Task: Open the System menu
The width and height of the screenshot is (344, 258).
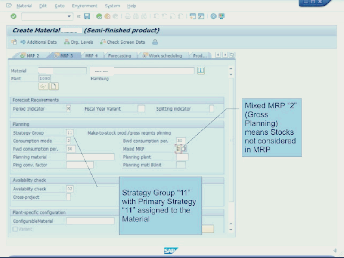Action: coord(112,6)
